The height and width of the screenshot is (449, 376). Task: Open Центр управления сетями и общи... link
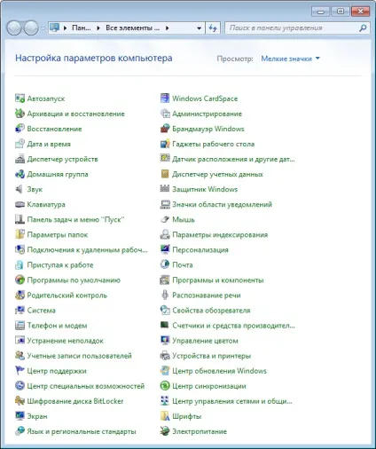point(232,401)
